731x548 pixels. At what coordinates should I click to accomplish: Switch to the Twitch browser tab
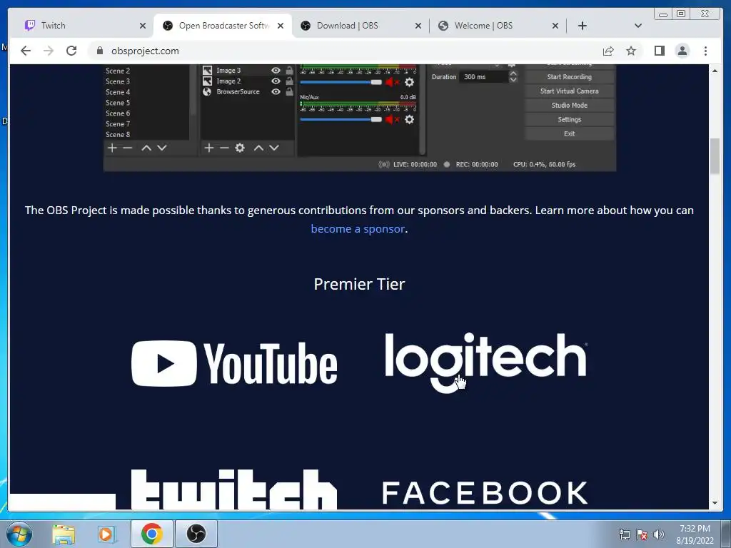click(84, 26)
